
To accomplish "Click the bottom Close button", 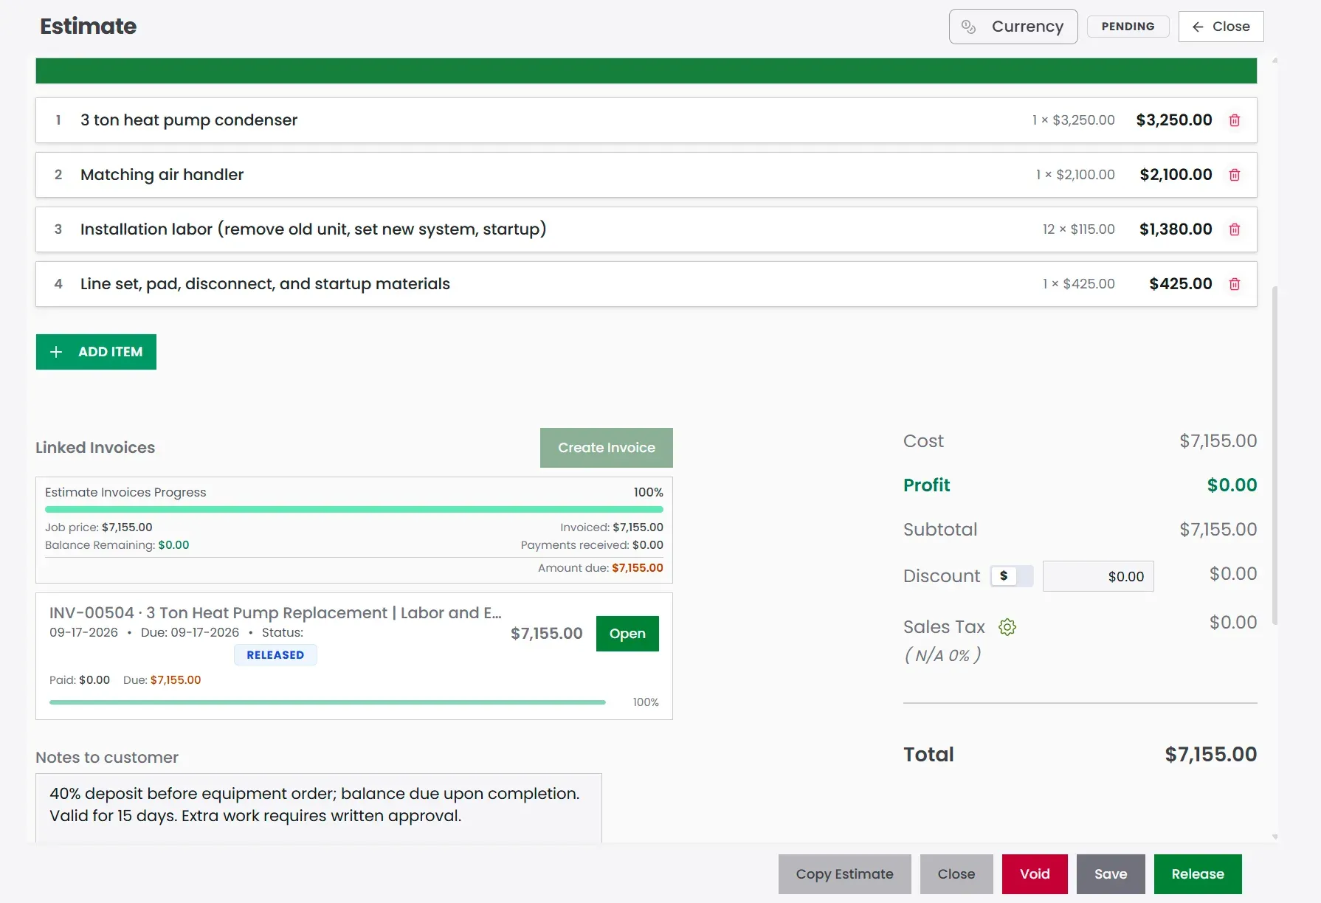I will tap(956, 874).
